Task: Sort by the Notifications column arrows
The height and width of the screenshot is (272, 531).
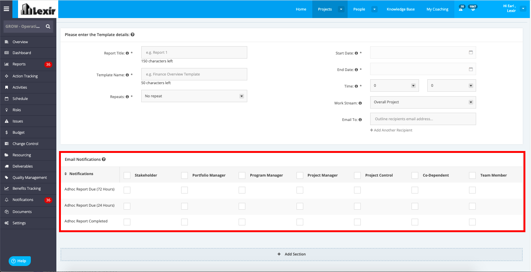Action: (x=66, y=174)
